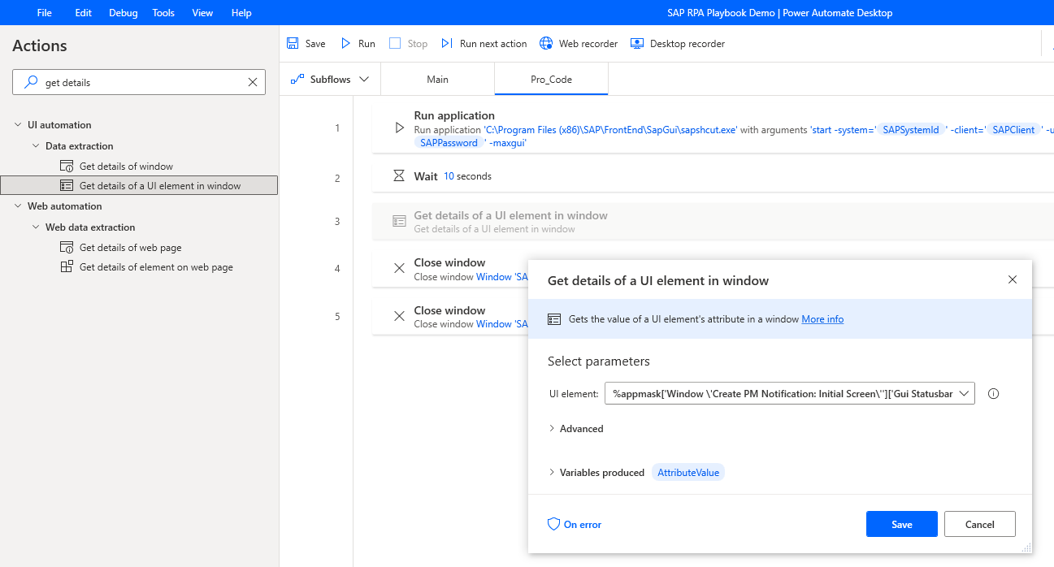
Task: Select the Wait 10 seconds step
Action: click(713, 175)
